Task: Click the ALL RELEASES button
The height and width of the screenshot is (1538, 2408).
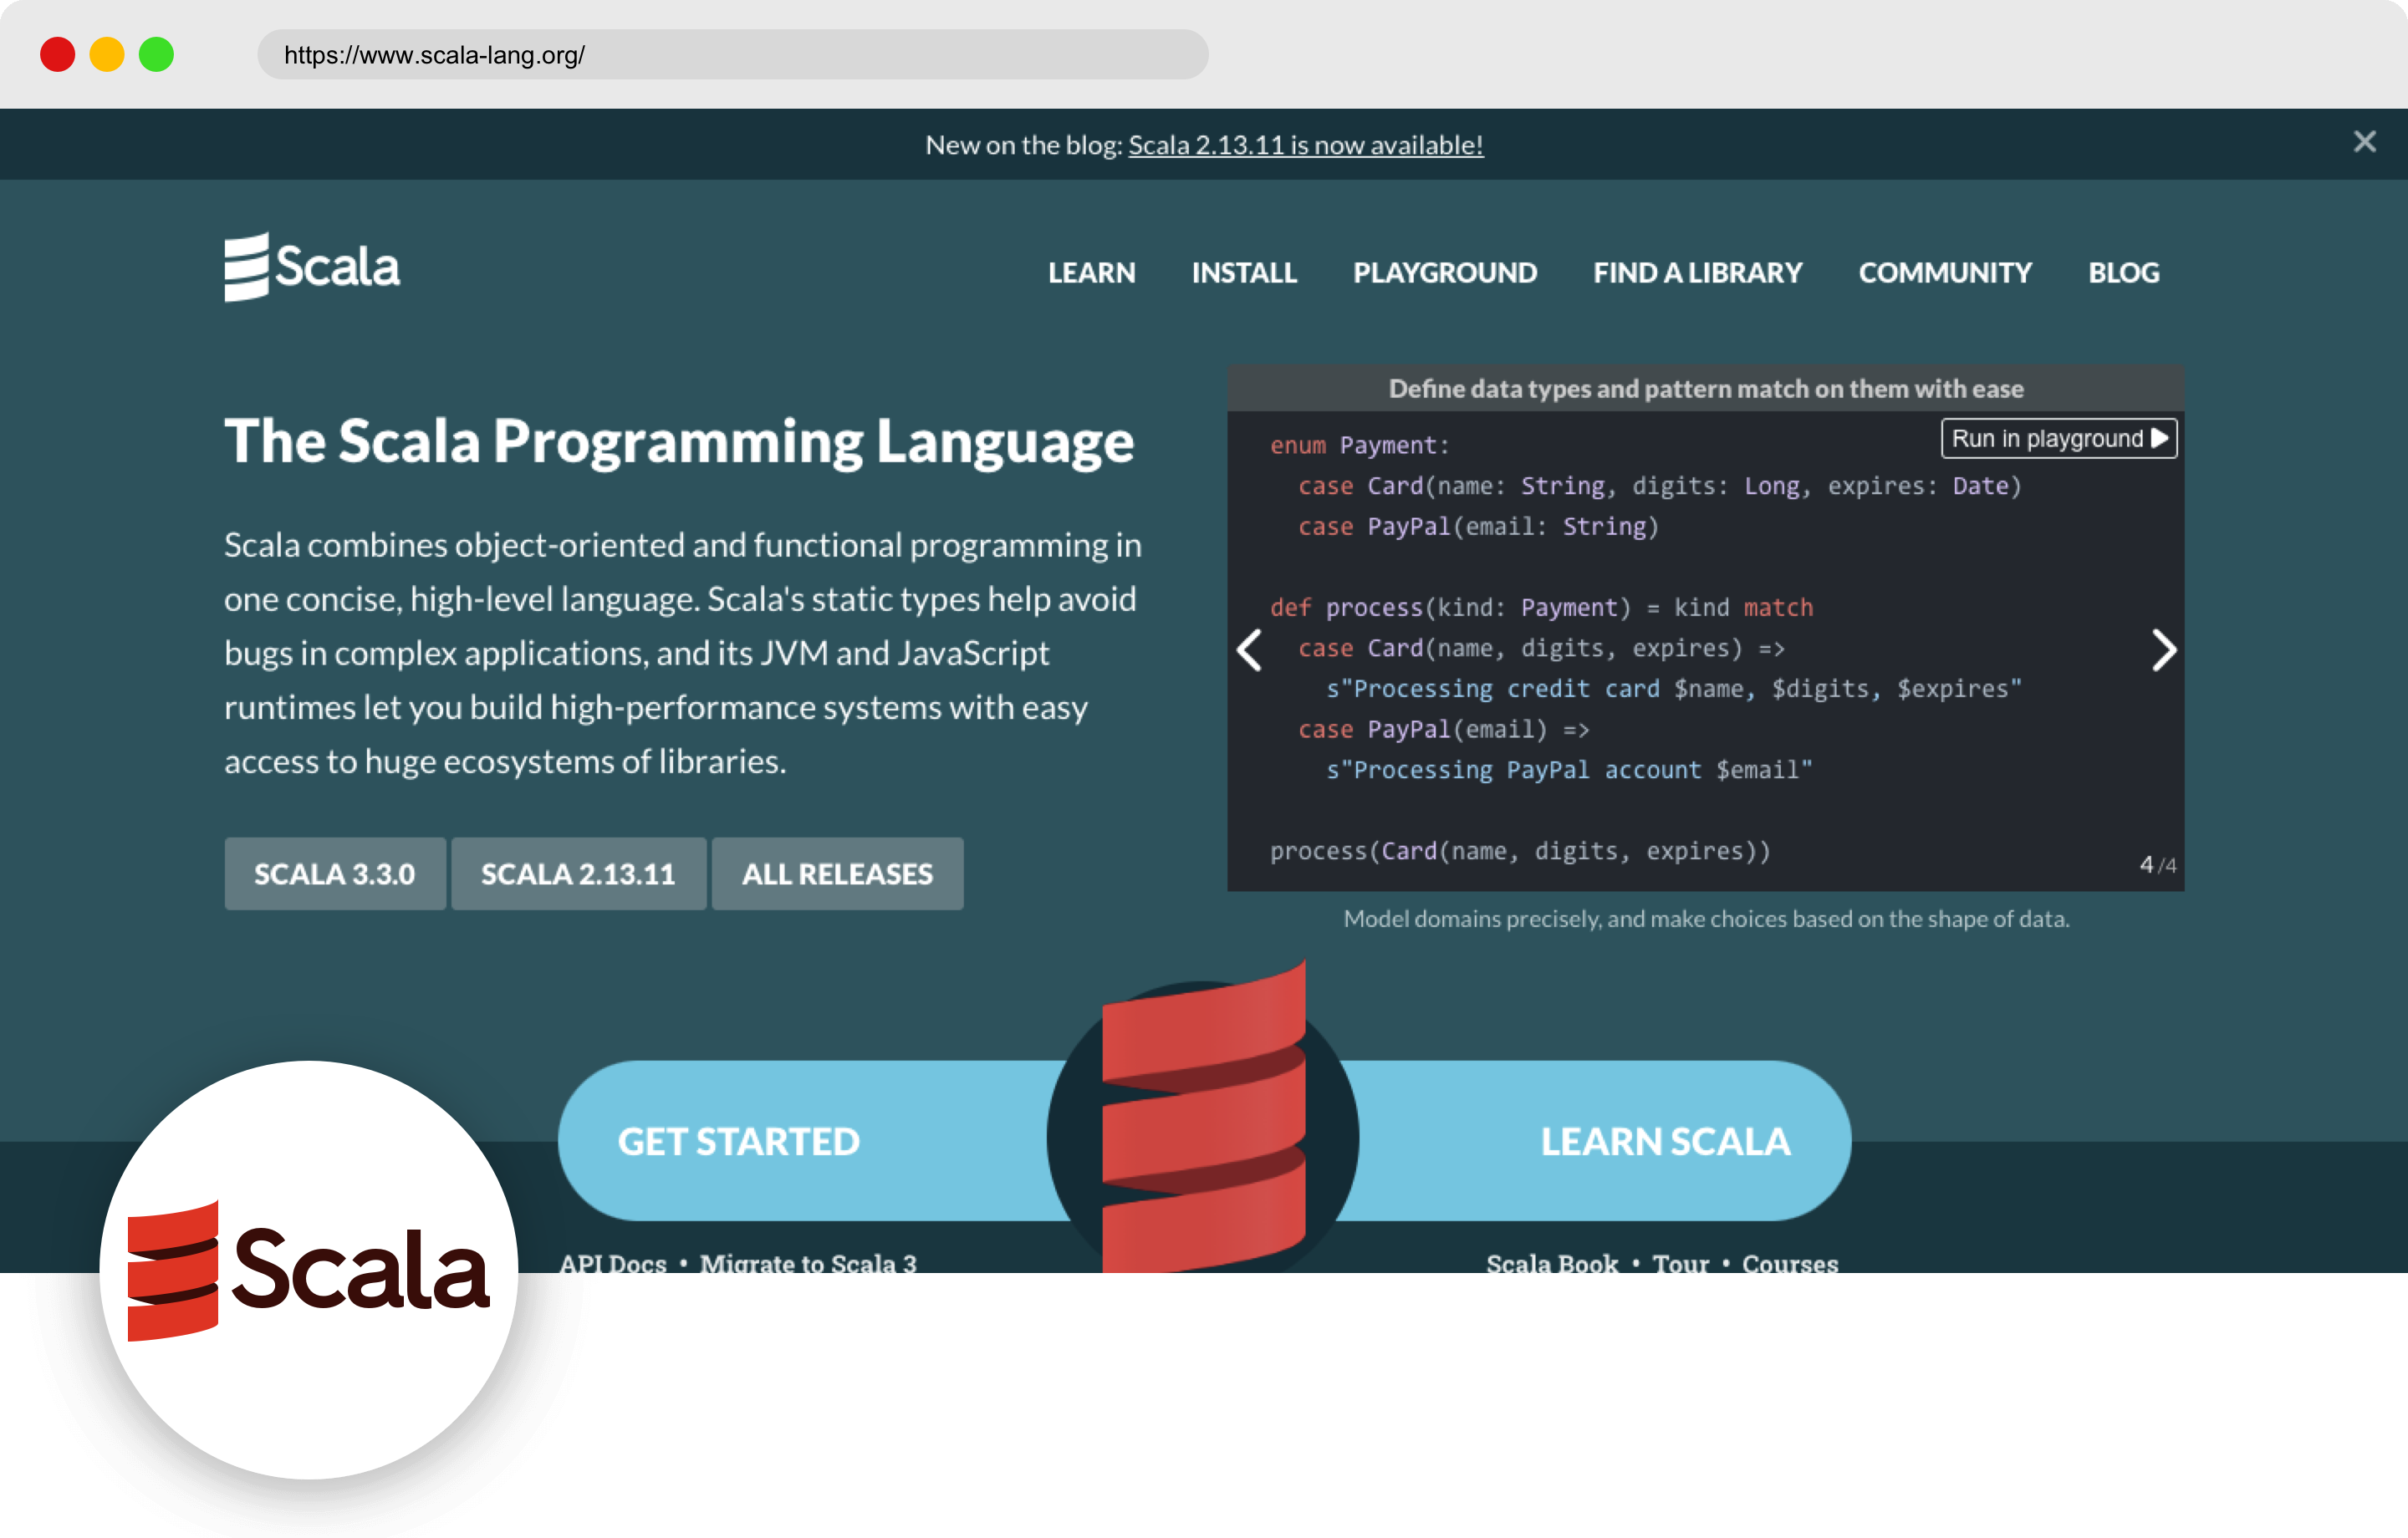Action: pyautogui.click(x=837, y=874)
